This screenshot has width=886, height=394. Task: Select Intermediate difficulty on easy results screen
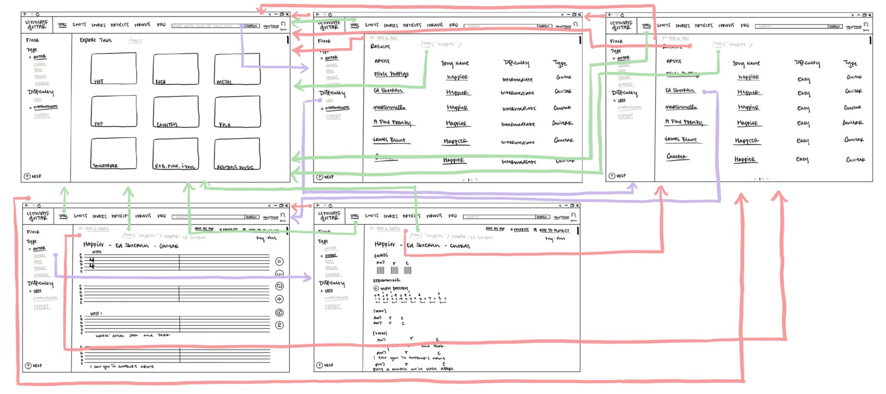pos(630,108)
